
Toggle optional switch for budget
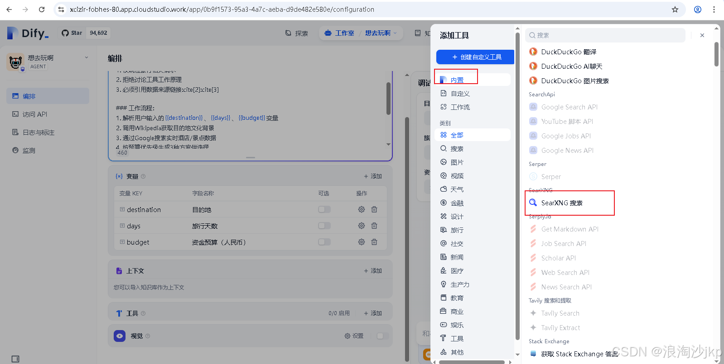pyautogui.click(x=324, y=242)
